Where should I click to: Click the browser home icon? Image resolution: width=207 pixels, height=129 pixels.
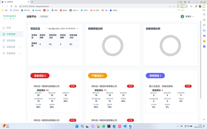pyautogui.click(x=16, y=6)
